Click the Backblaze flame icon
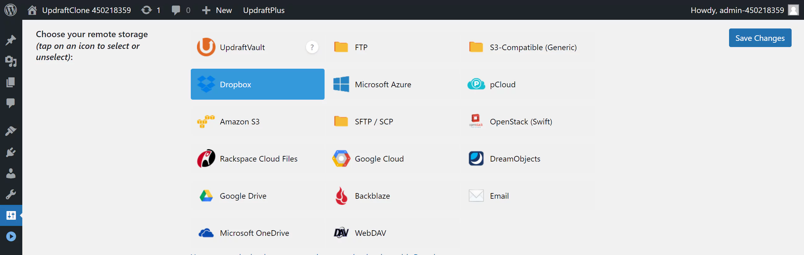The height and width of the screenshot is (255, 804). (341, 196)
